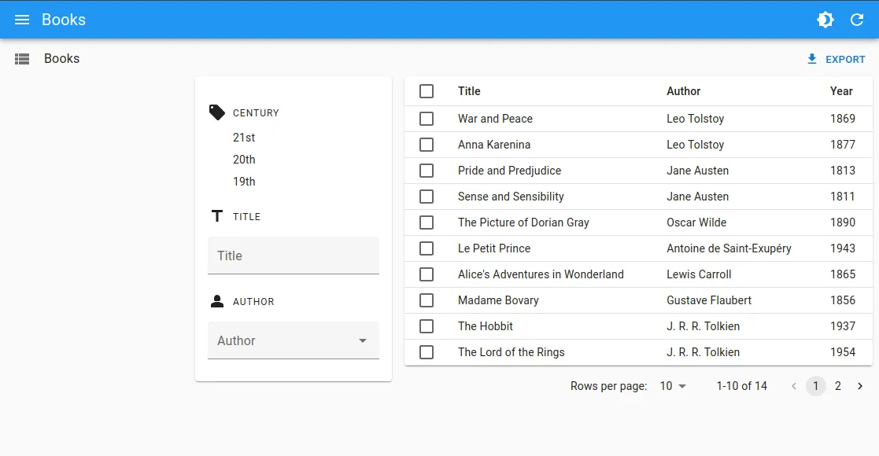Click the refresh icon in the app bar

[x=857, y=20]
